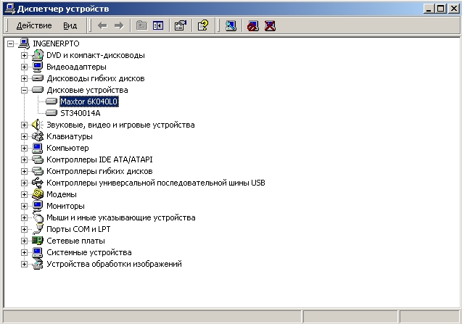Click Scan for hardware changes icon
The width and height of the screenshot is (462, 324).
[231, 25]
